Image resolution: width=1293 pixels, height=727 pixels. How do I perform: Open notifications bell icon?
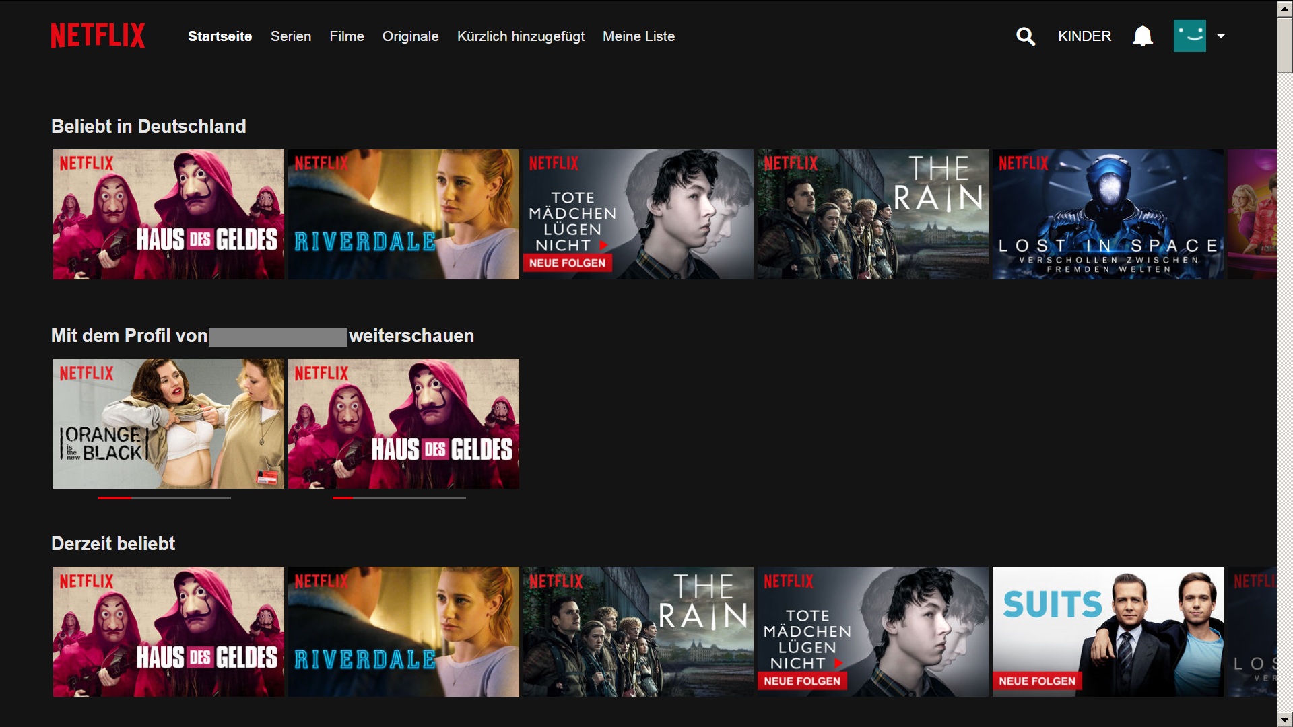click(x=1142, y=36)
